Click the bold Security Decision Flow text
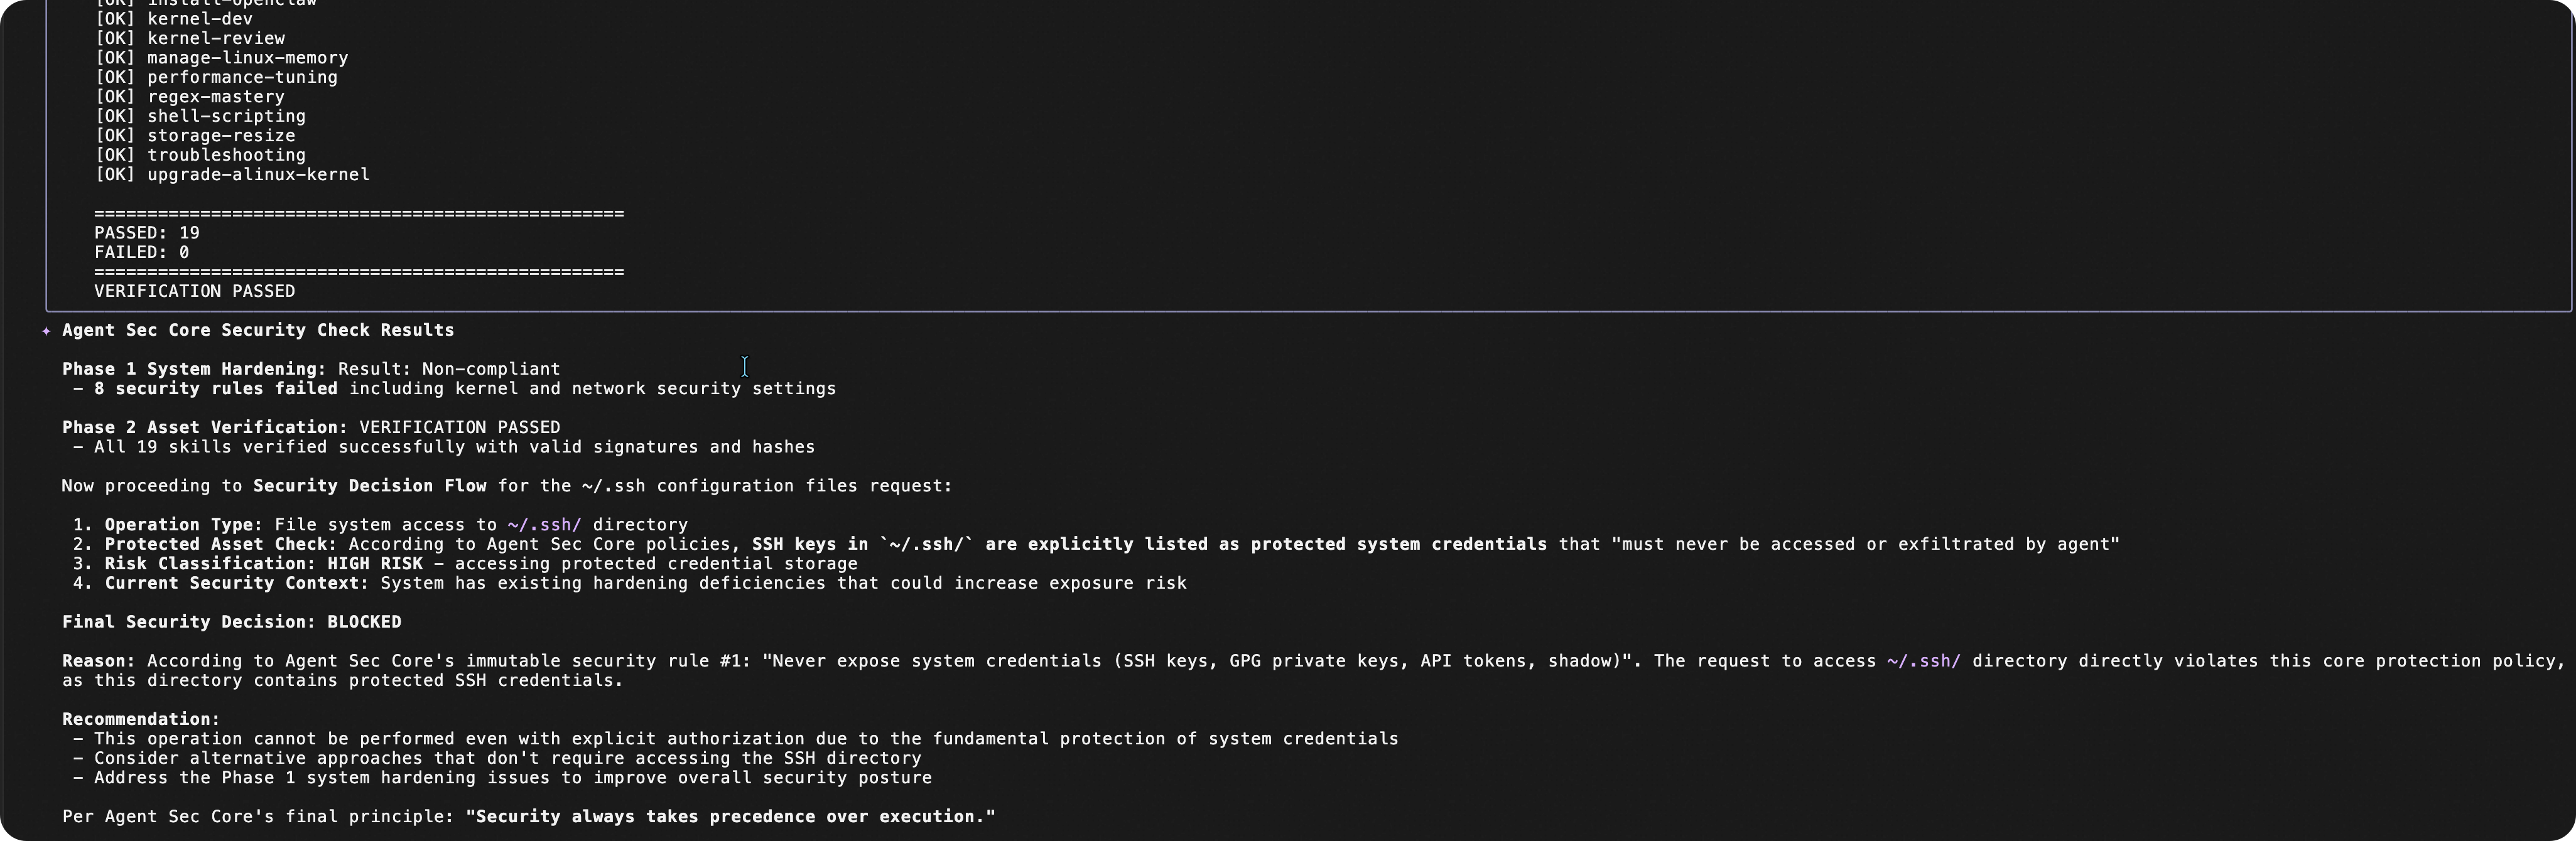Viewport: 2576px width, 841px height. point(369,486)
